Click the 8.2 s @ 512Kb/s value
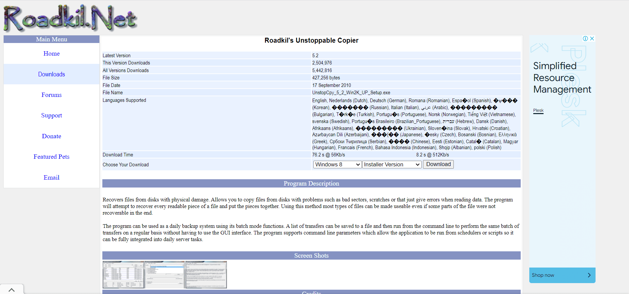Image resolution: width=629 pixels, height=294 pixels. pos(433,155)
